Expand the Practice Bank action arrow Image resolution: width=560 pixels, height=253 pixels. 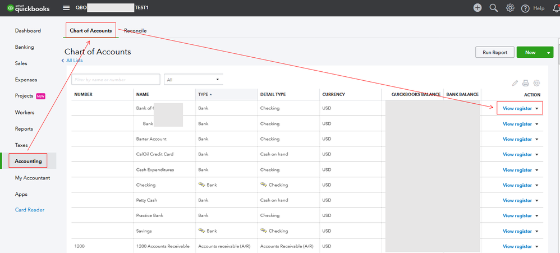point(537,216)
